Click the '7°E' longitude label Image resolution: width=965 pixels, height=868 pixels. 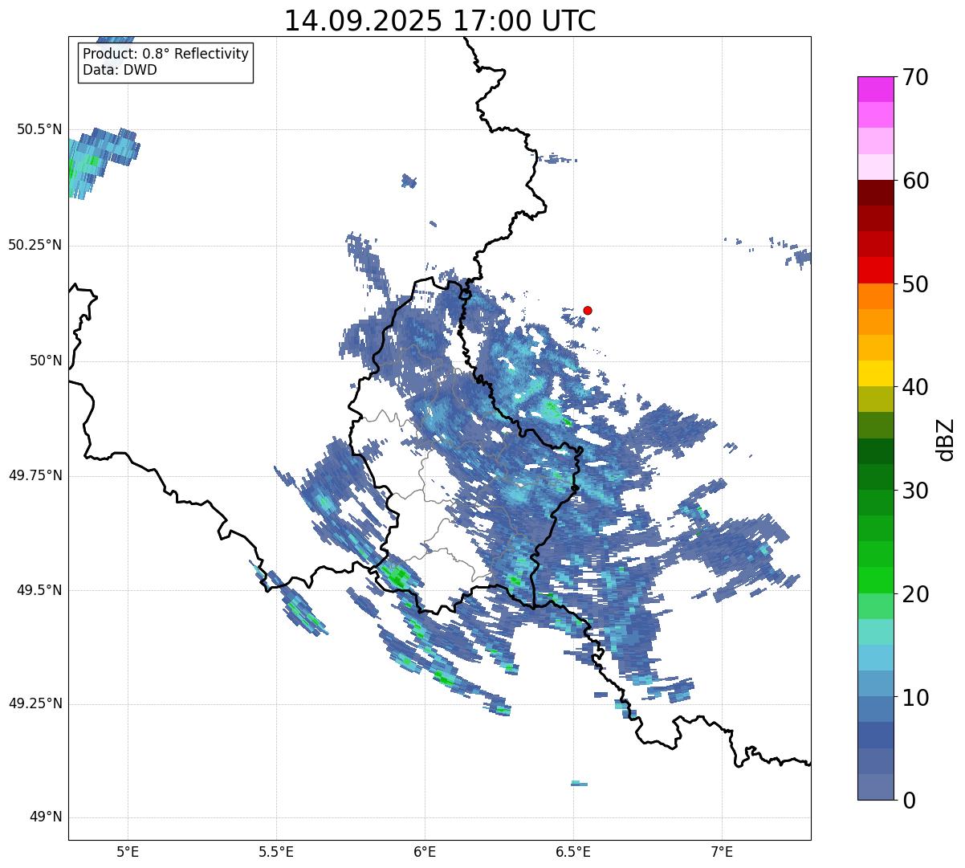pyautogui.click(x=722, y=851)
